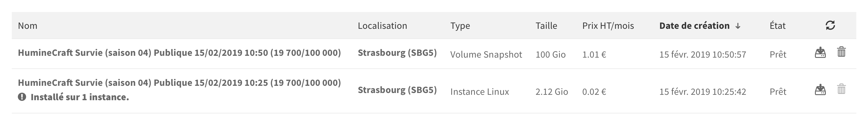The width and height of the screenshot is (866, 120).
Task: Toggle the sort arrow next to Date de création
Action: pos(738,26)
